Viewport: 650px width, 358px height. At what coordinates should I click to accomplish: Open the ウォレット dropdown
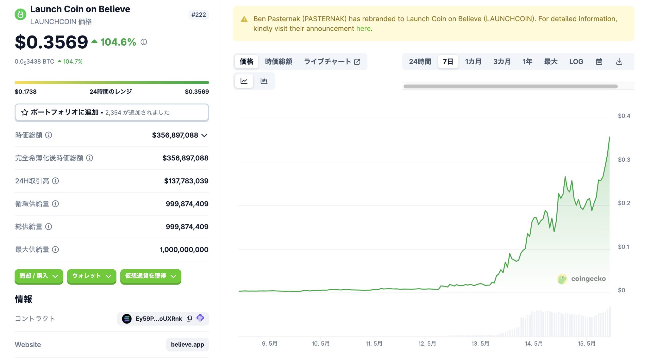pyautogui.click(x=92, y=276)
